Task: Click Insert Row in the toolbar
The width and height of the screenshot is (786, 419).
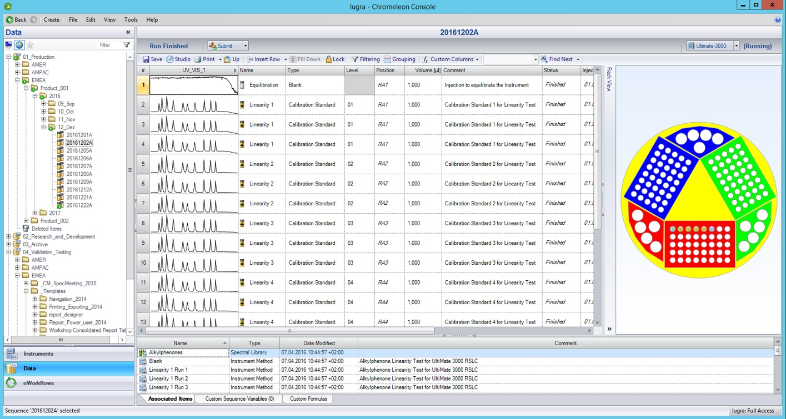Action: click(x=263, y=59)
